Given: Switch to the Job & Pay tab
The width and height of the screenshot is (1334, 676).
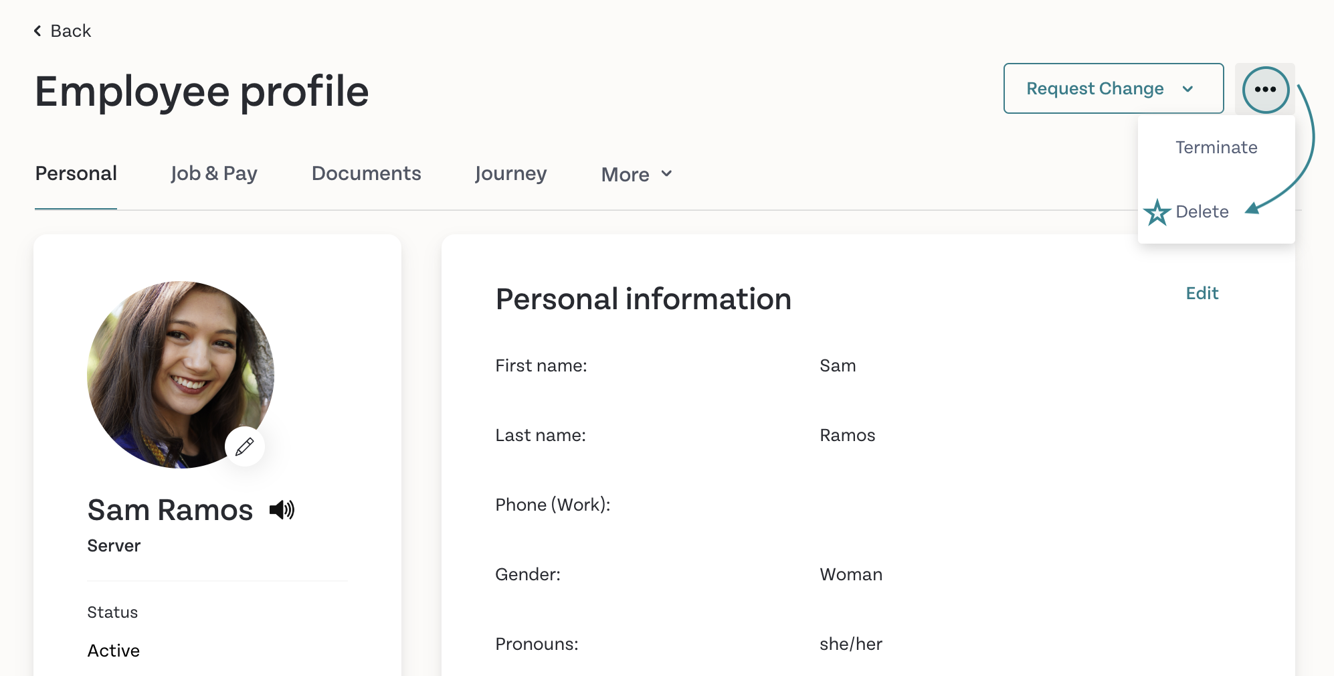Looking at the screenshot, I should coord(214,173).
